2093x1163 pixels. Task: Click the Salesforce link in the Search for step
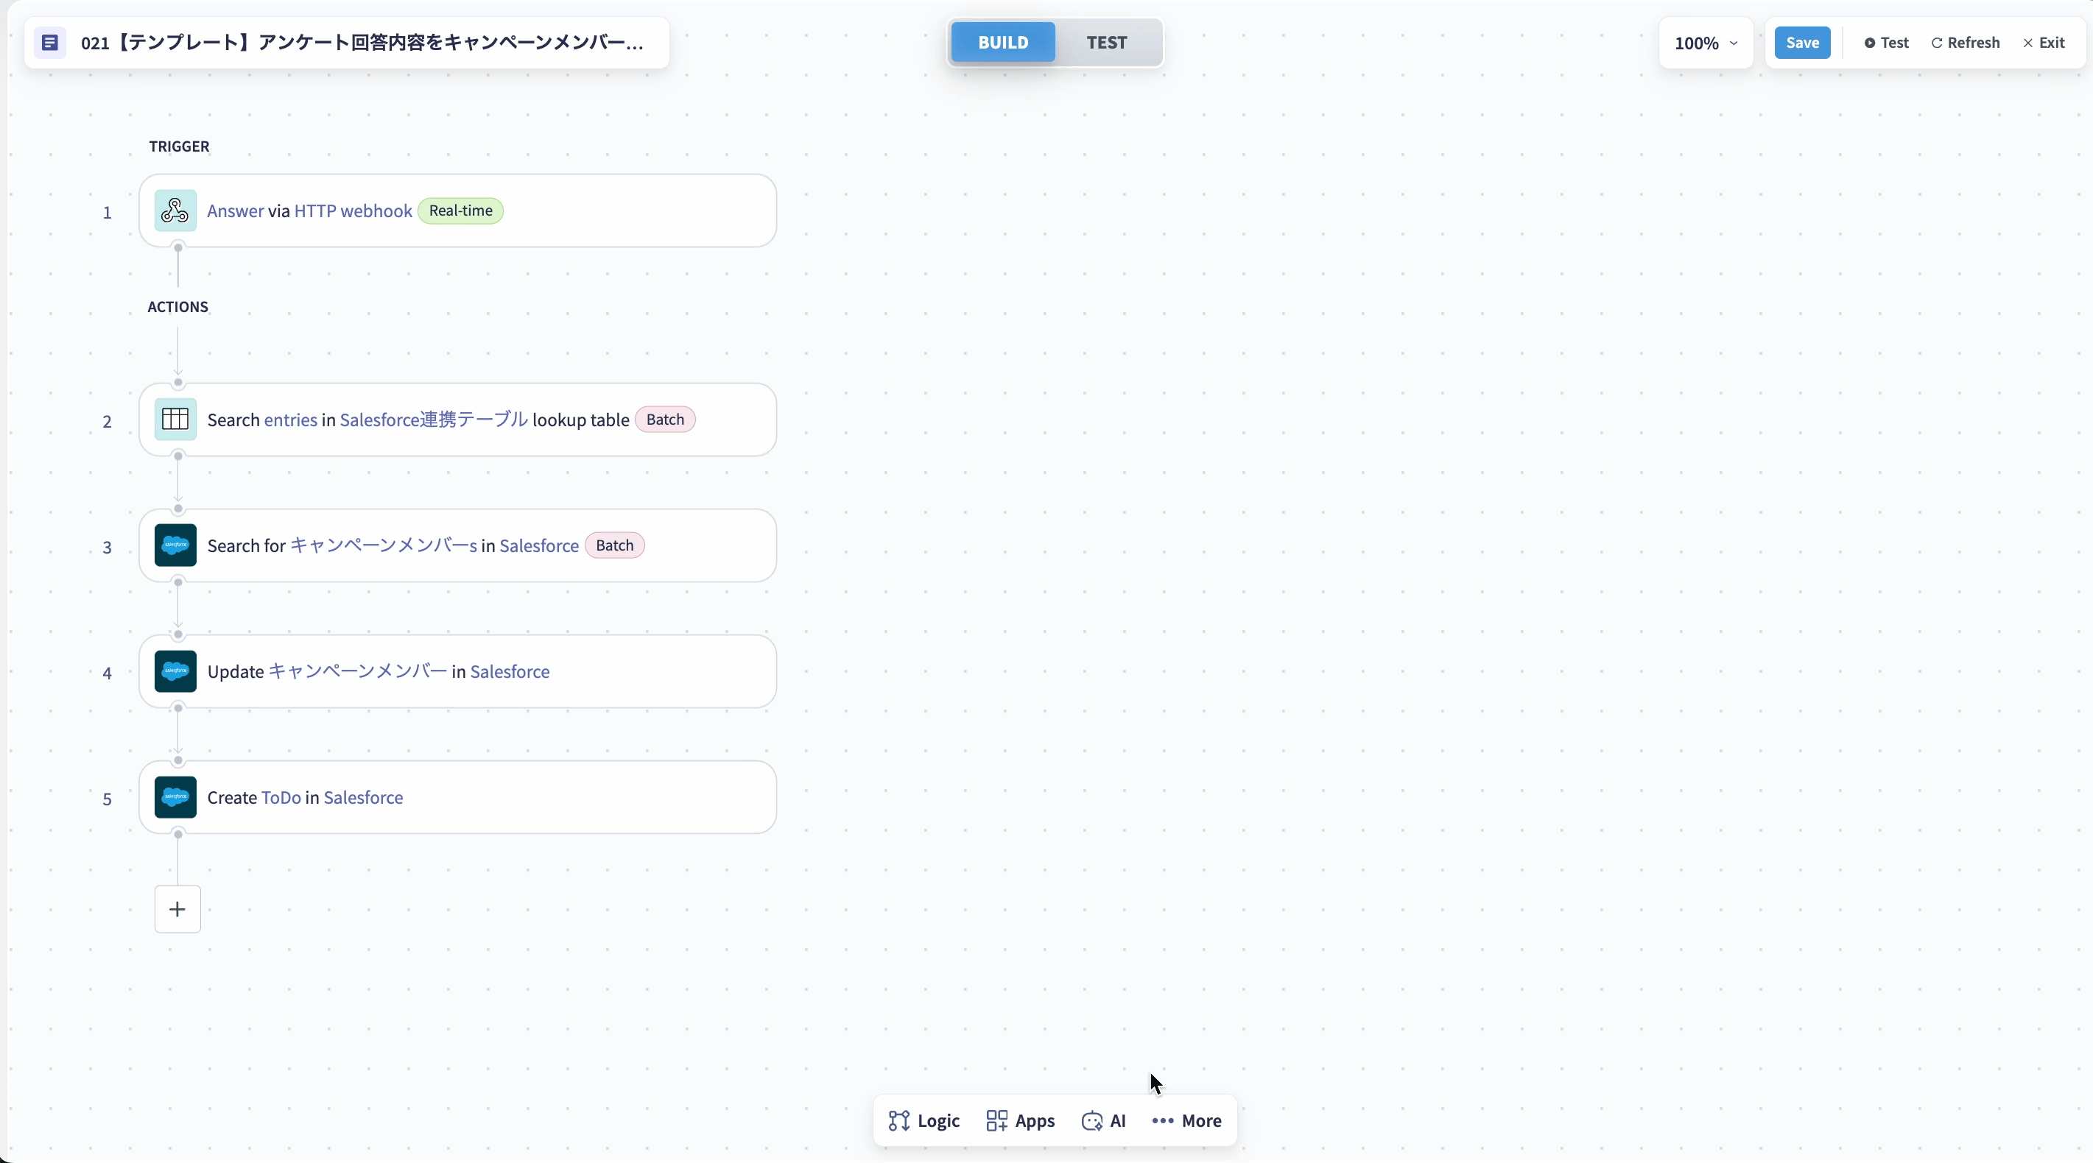click(x=540, y=545)
